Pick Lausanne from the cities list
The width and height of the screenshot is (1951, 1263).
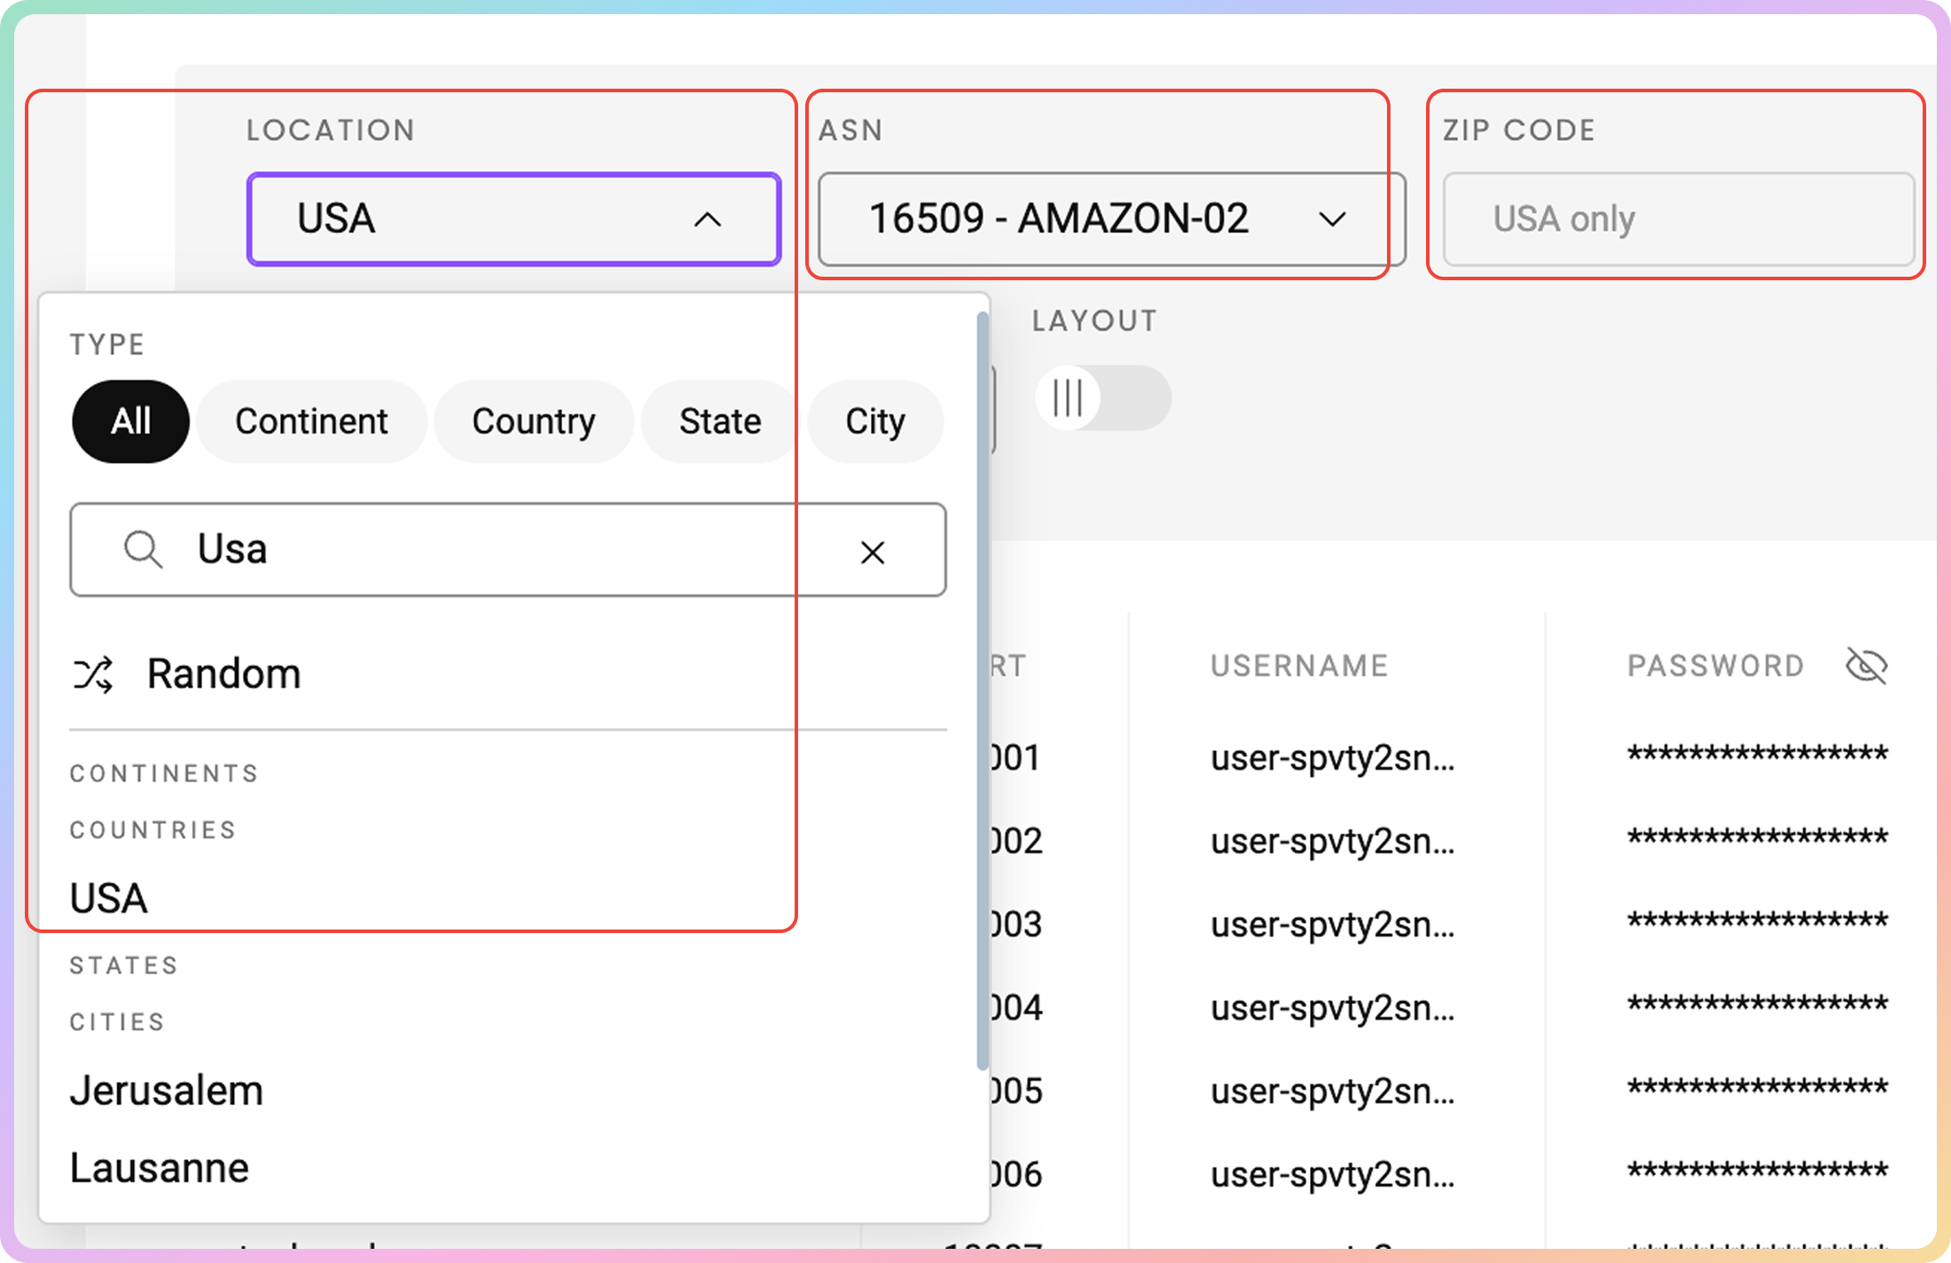point(160,1168)
